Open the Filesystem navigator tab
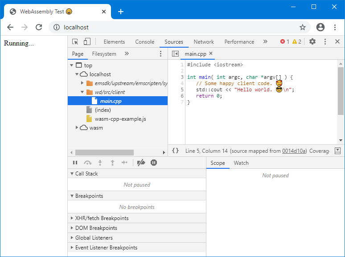The image size is (345, 257). coord(104,54)
